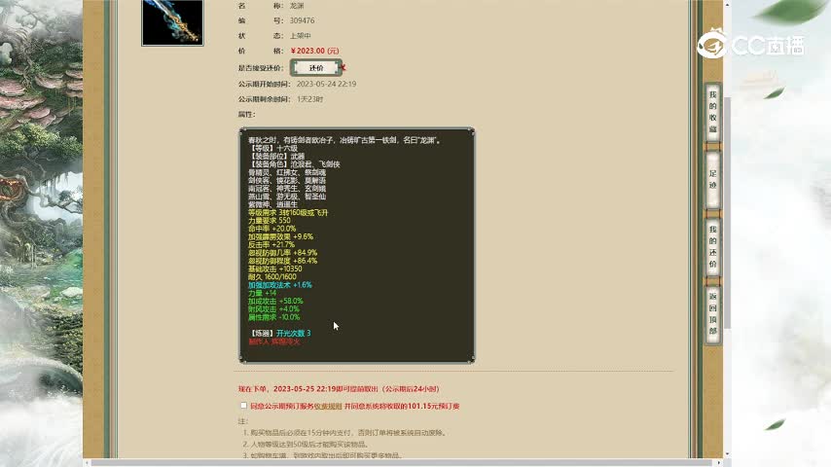
Task: Click the 命中率 +20.0% line
Action: pos(271,229)
